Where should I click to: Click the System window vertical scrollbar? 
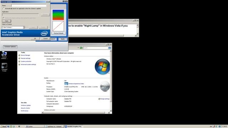[x=111, y=81]
